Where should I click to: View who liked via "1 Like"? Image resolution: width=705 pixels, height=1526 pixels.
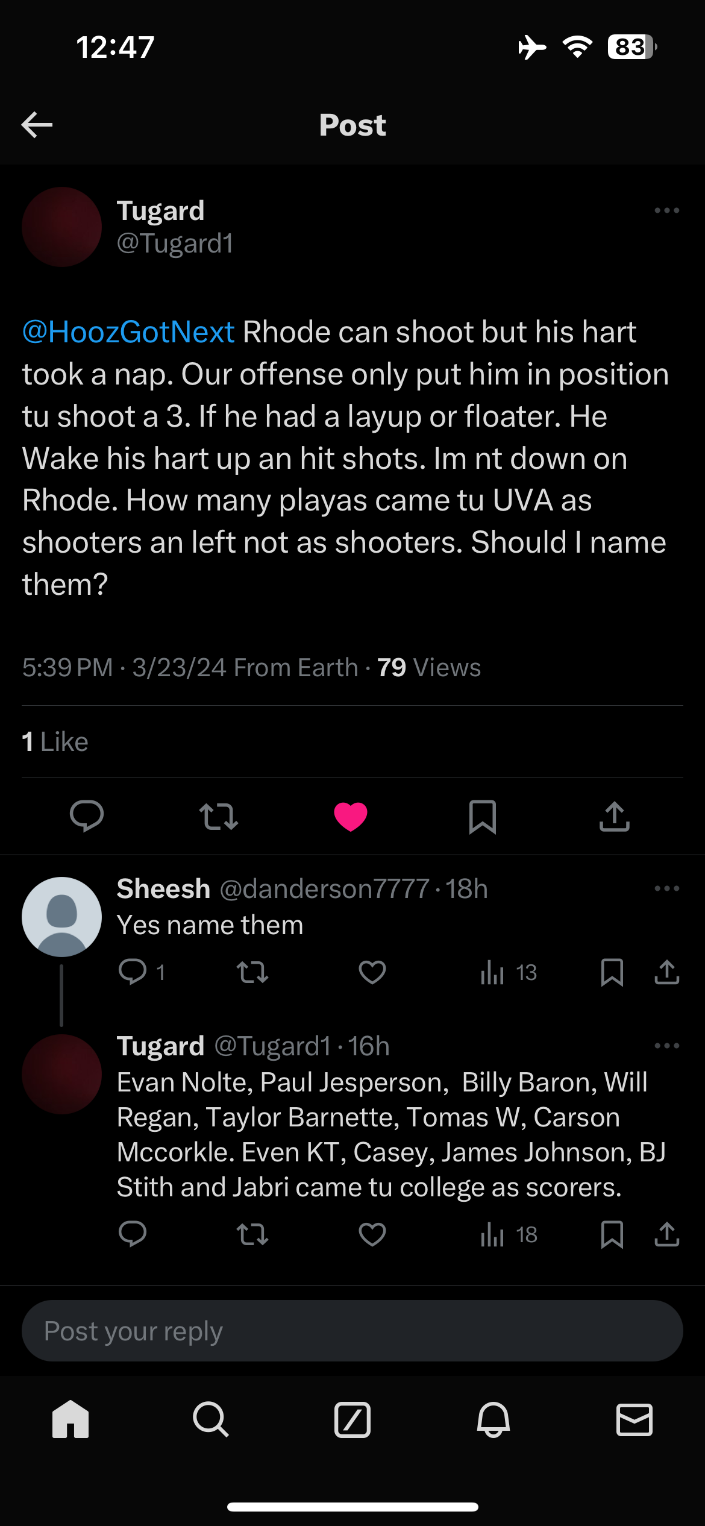pyautogui.click(x=55, y=741)
